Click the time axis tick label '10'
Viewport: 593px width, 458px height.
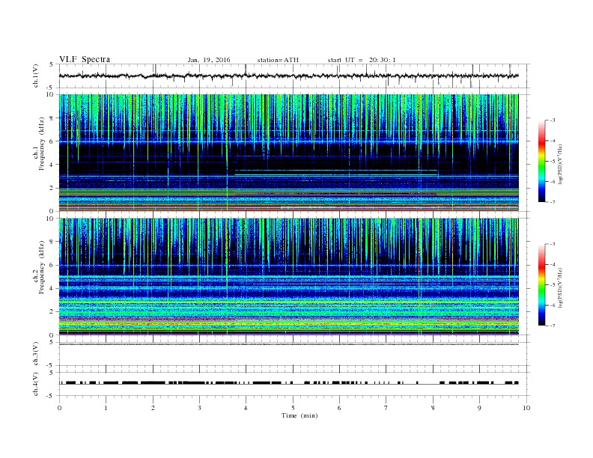pyautogui.click(x=526, y=408)
